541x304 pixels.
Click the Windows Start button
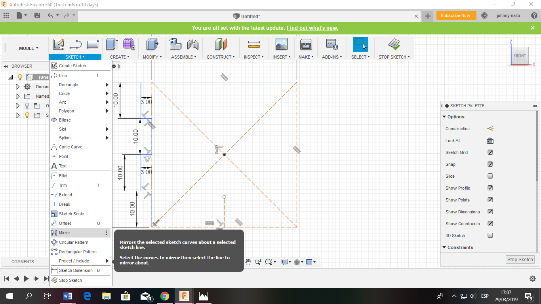tap(9, 296)
